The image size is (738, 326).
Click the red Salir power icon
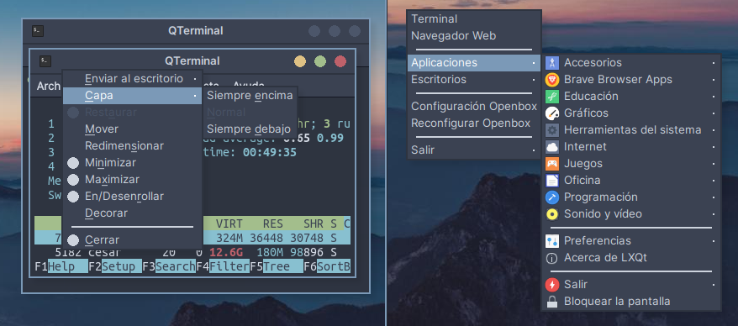[551, 285]
